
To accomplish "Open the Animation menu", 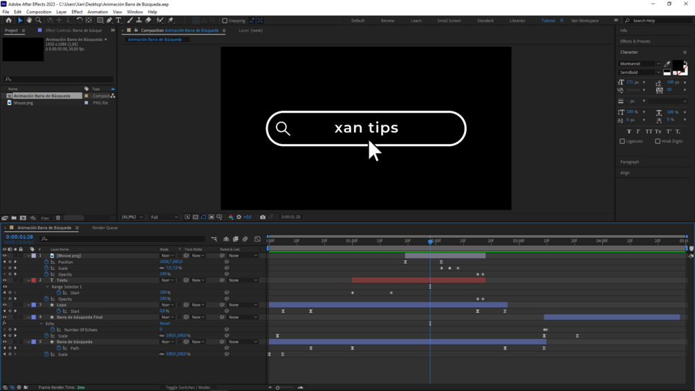I will click(98, 12).
